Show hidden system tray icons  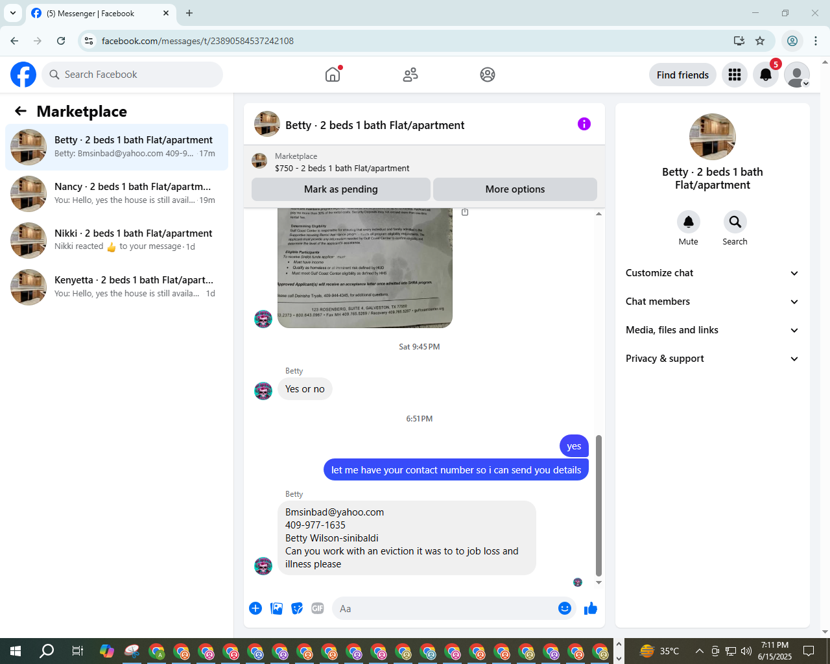click(x=699, y=651)
